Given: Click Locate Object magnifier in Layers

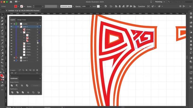Looking at the screenshot, I should coord(23,70).
